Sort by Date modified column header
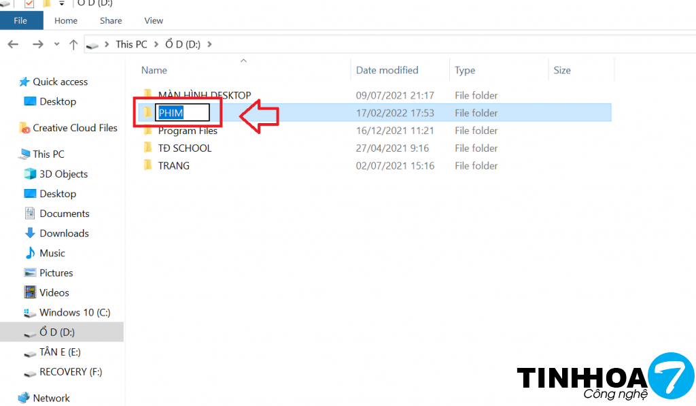This screenshot has width=696, height=406. (x=387, y=70)
